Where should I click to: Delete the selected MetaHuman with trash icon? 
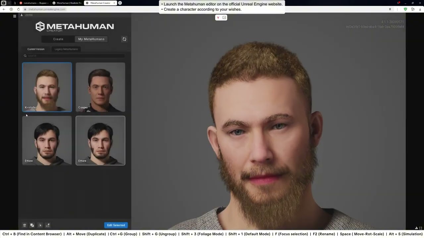point(24,225)
